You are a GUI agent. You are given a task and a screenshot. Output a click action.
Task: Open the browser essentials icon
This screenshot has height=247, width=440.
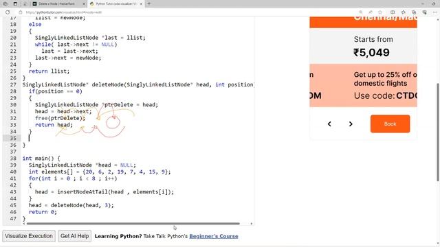[x=424, y=12]
